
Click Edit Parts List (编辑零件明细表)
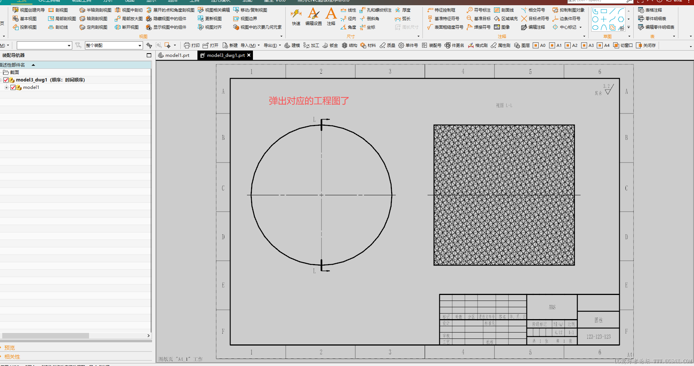pyautogui.click(x=656, y=27)
